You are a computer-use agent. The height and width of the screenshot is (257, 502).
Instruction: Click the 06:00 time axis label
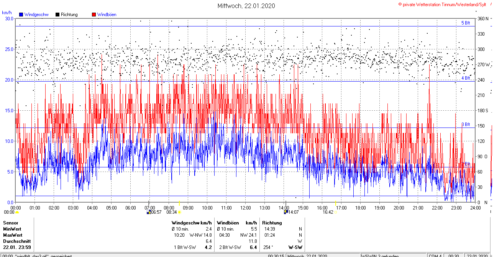[x=130, y=208]
